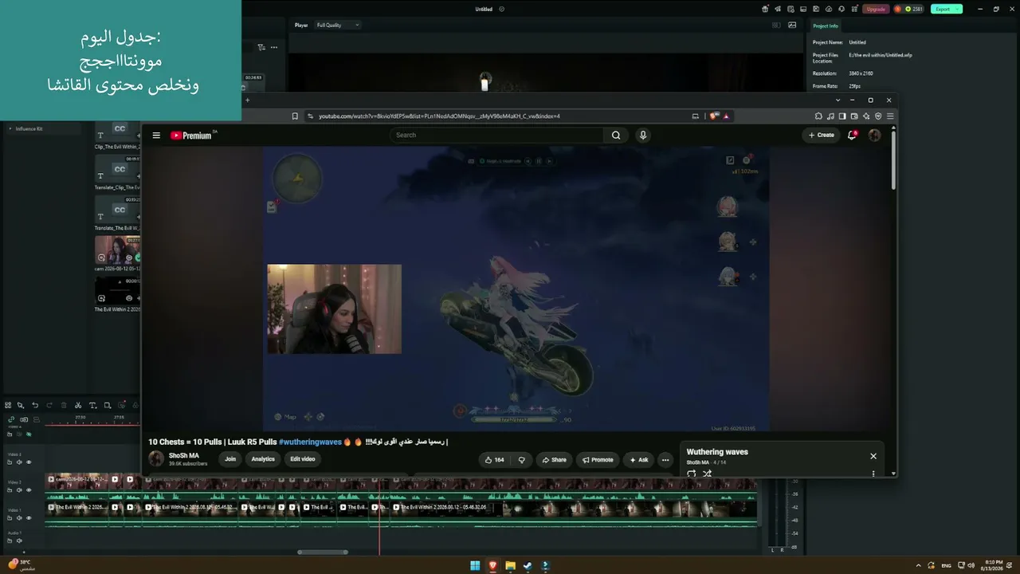Promote this YouTube video
Image resolution: width=1020 pixels, height=574 pixels.
(x=598, y=460)
